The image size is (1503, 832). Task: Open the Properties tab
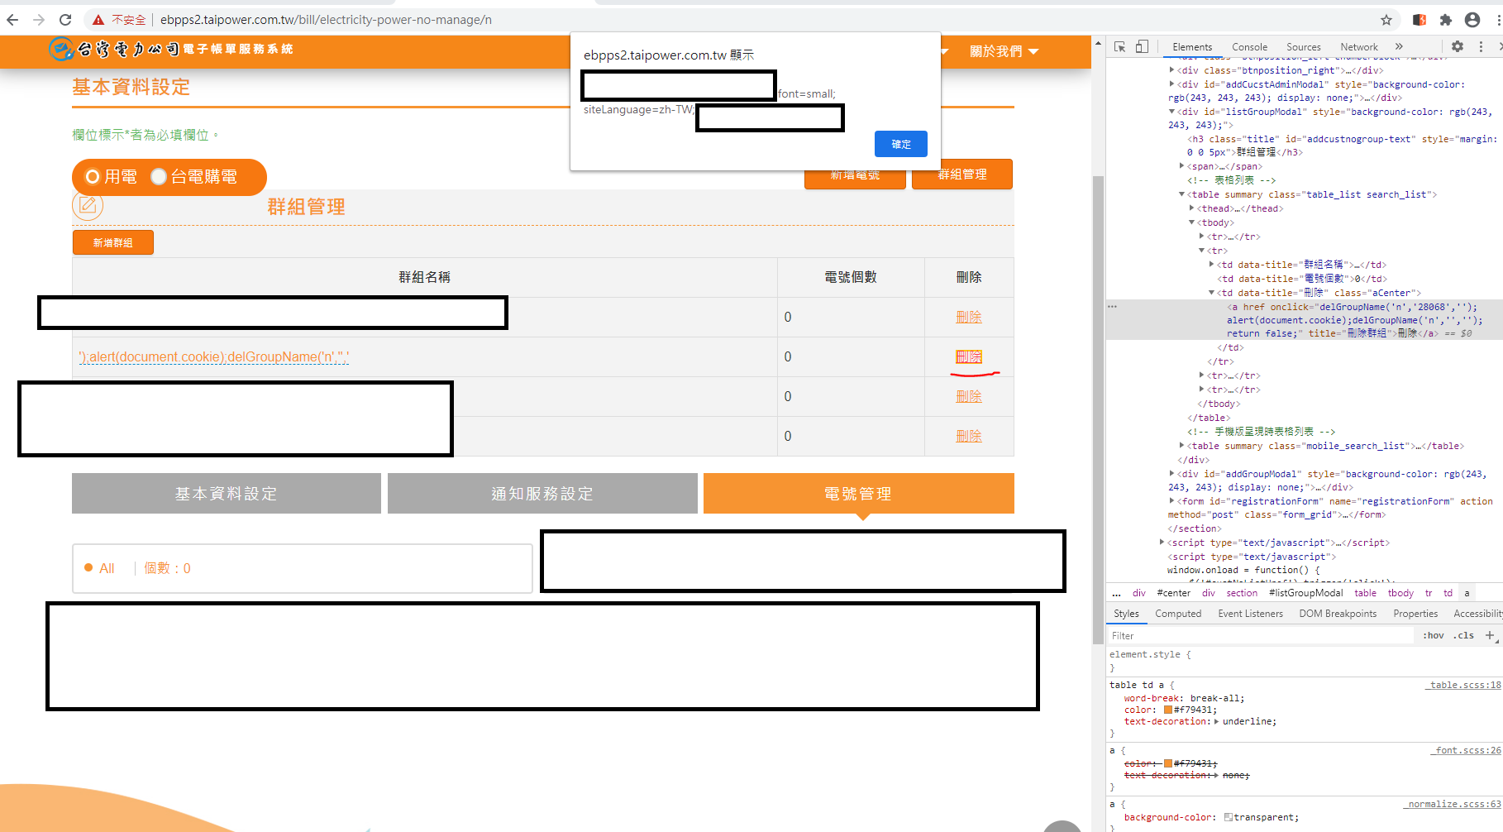(x=1415, y=614)
